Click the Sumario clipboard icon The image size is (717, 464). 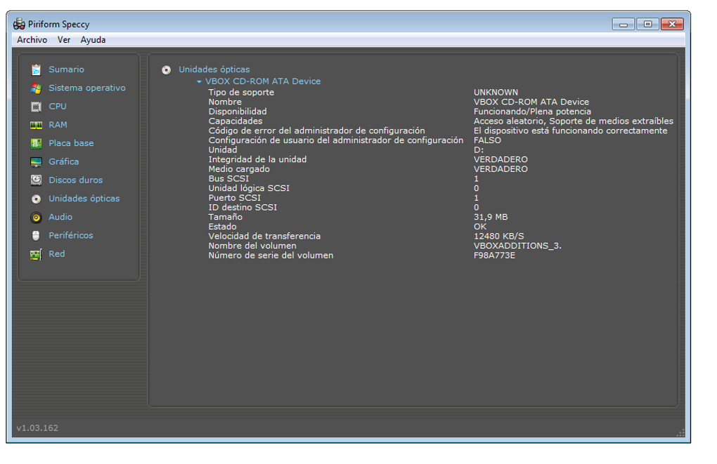(36, 69)
